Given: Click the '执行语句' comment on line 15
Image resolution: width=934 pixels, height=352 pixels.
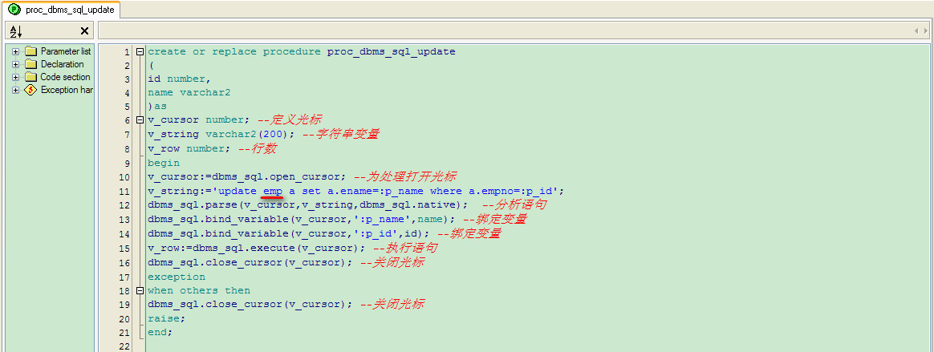Looking at the screenshot, I should point(412,248).
